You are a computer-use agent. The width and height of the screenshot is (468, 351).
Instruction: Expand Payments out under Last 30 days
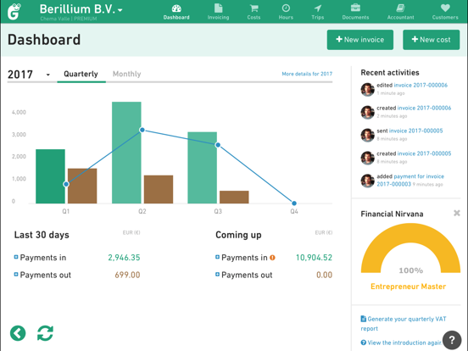16,275
